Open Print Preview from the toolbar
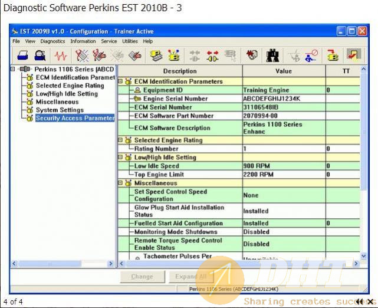Viewport: 378px width, 308px height. [x=40, y=55]
